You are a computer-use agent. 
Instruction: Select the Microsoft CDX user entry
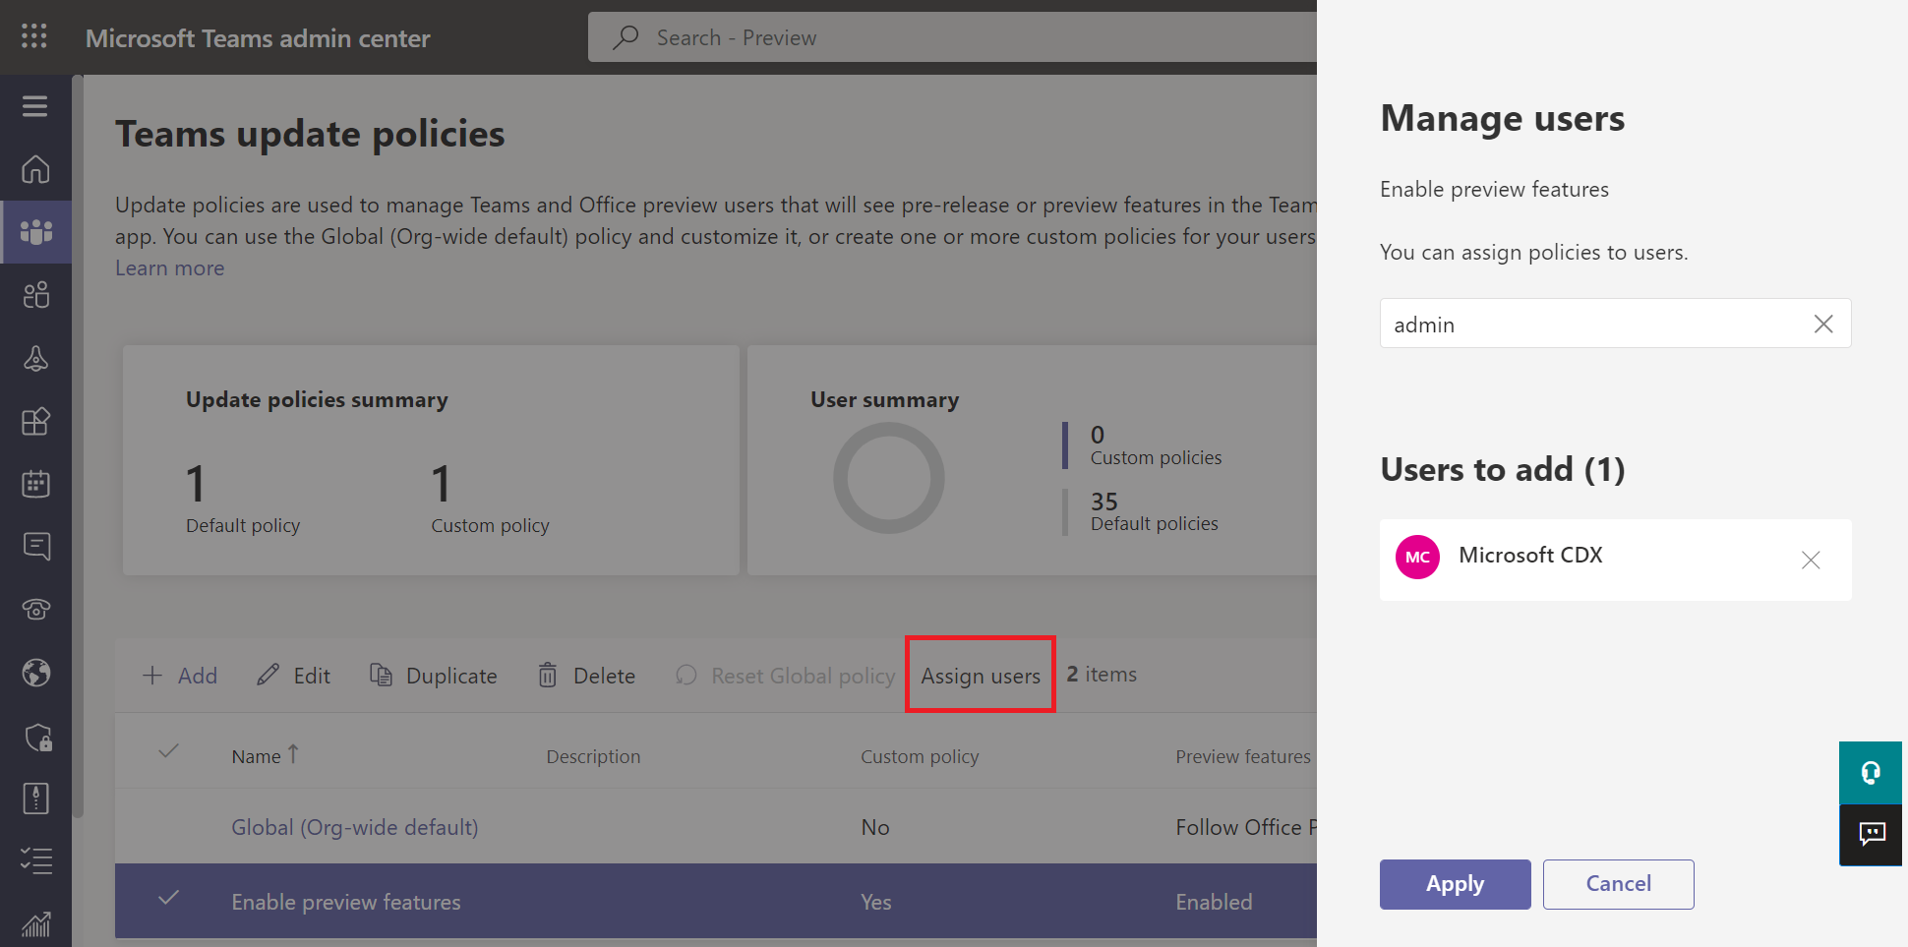coord(1615,560)
